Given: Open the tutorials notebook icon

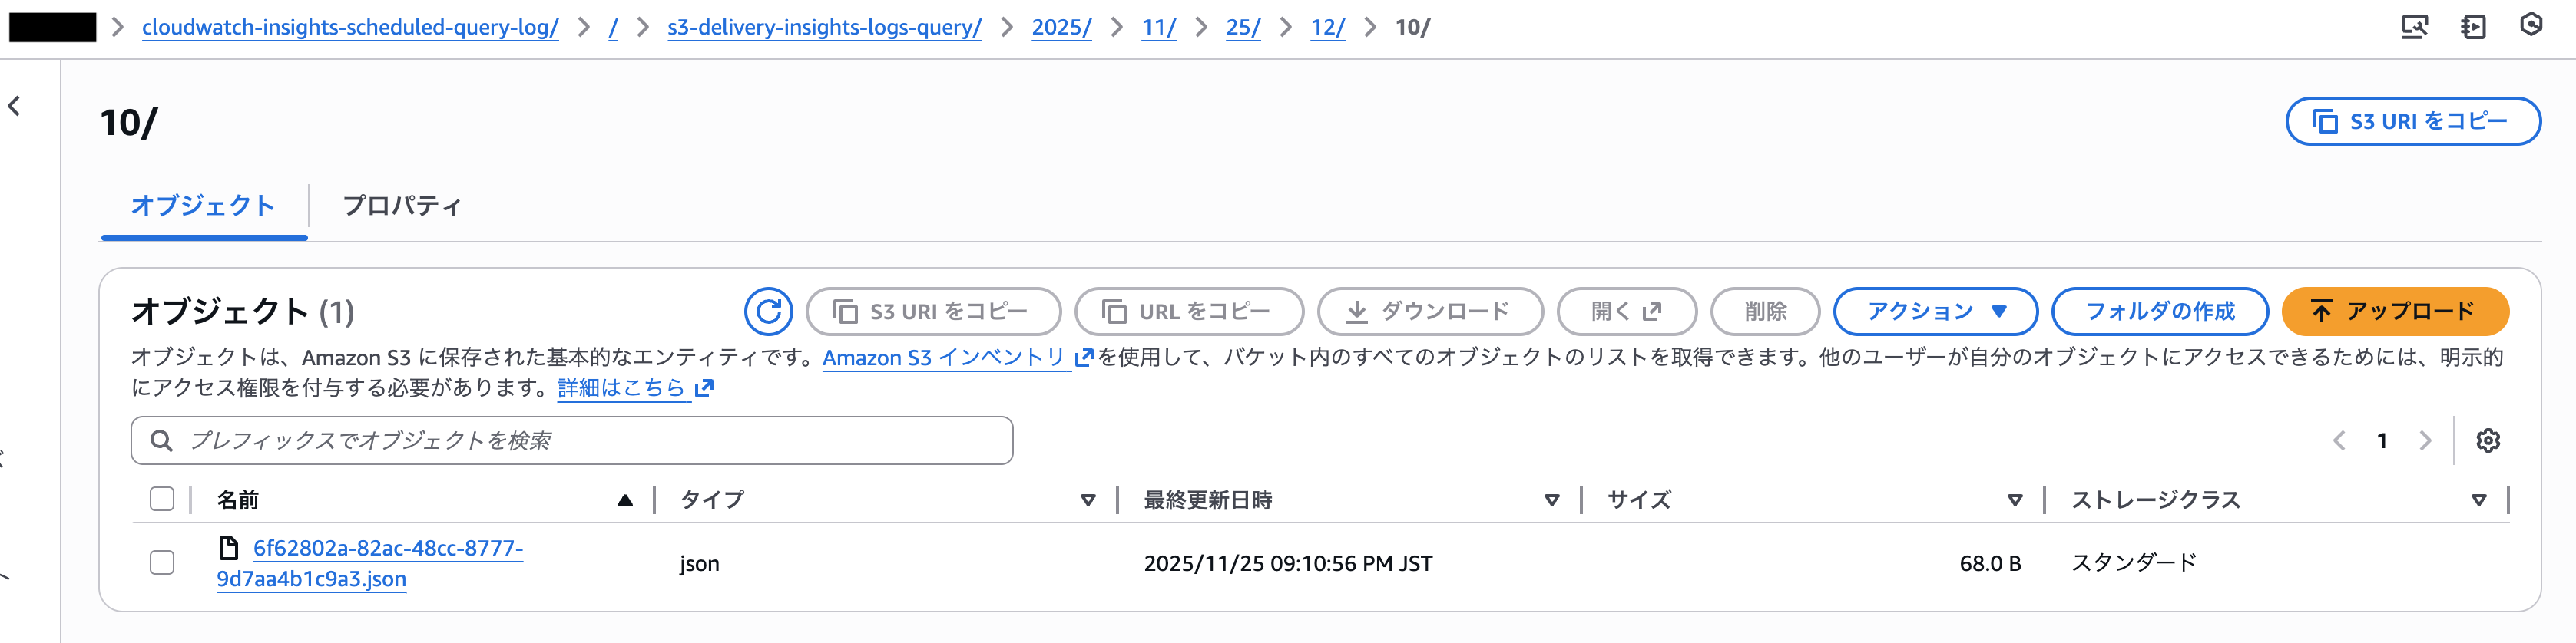Looking at the screenshot, I should (x=2475, y=27).
